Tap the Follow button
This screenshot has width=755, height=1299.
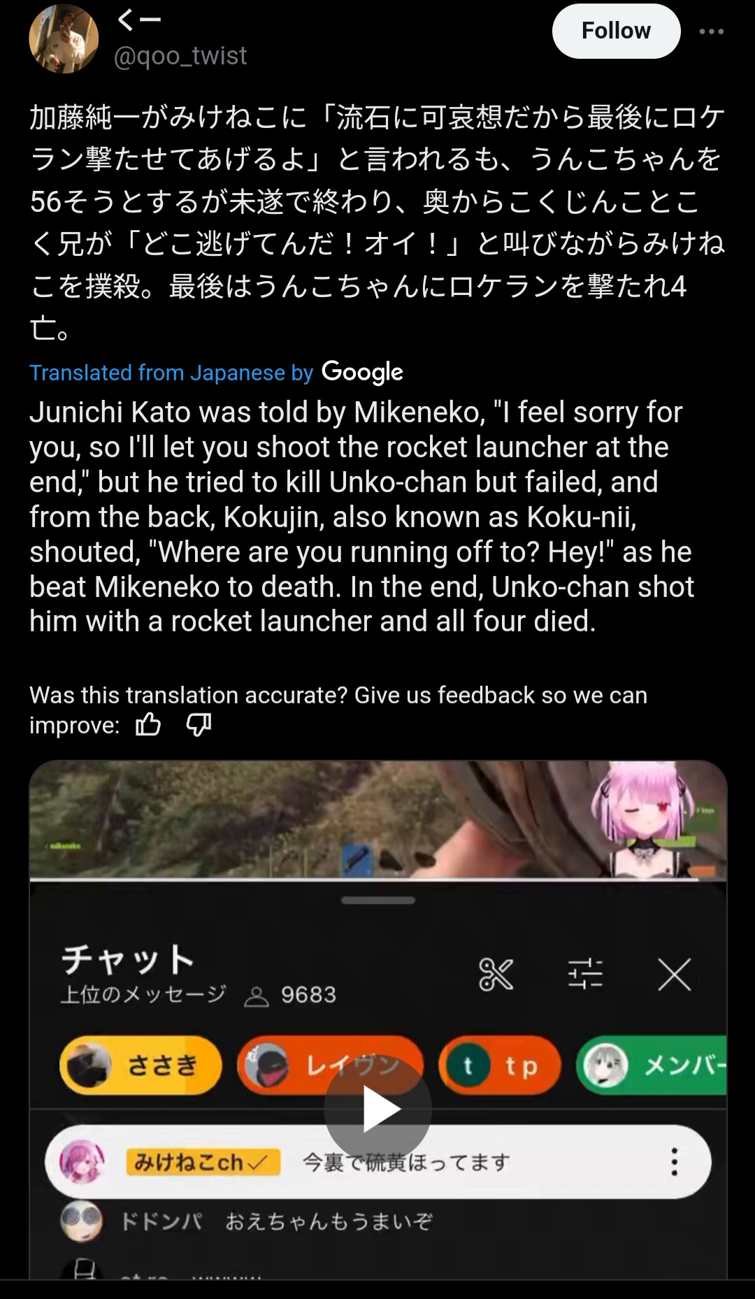tap(616, 31)
